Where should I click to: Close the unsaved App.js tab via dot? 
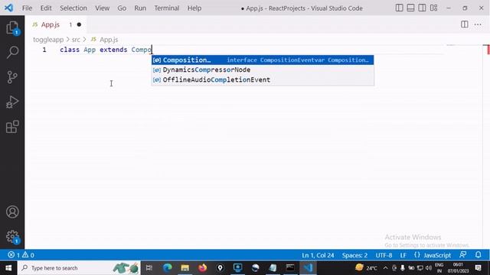coord(79,24)
